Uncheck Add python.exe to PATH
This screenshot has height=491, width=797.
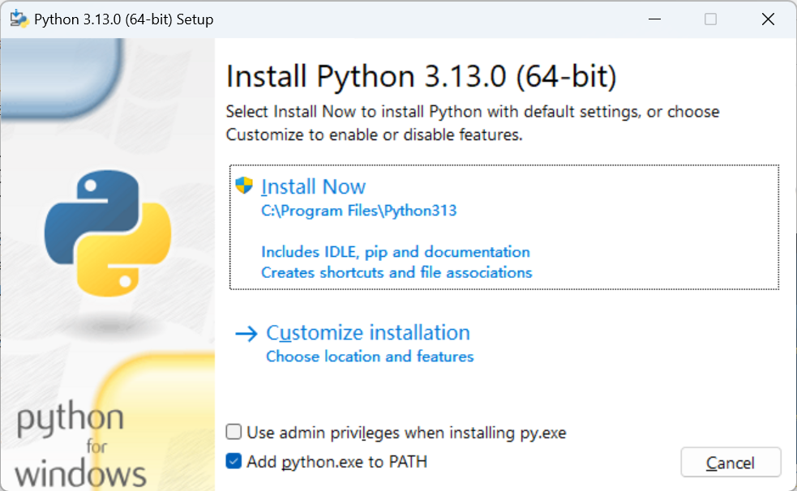(x=234, y=462)
